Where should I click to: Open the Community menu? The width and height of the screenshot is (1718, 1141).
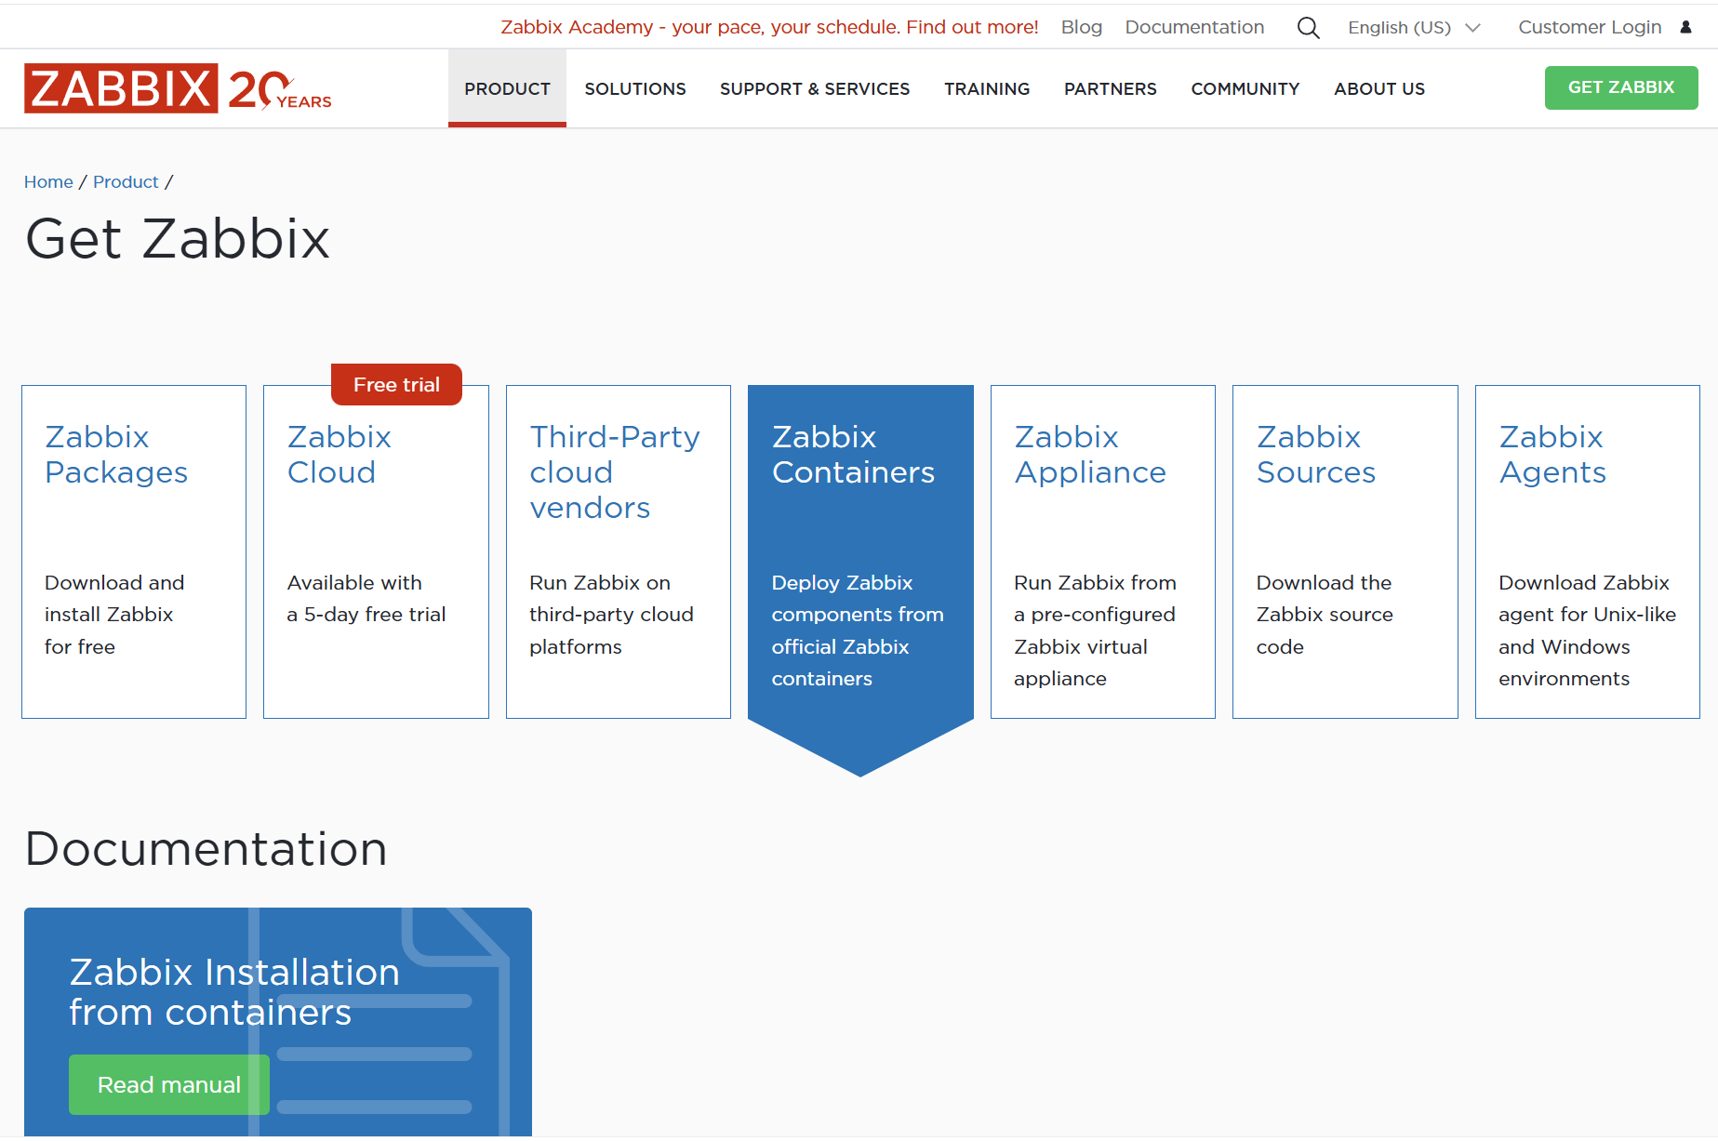pyautogui.click(x=1245, y=89)
